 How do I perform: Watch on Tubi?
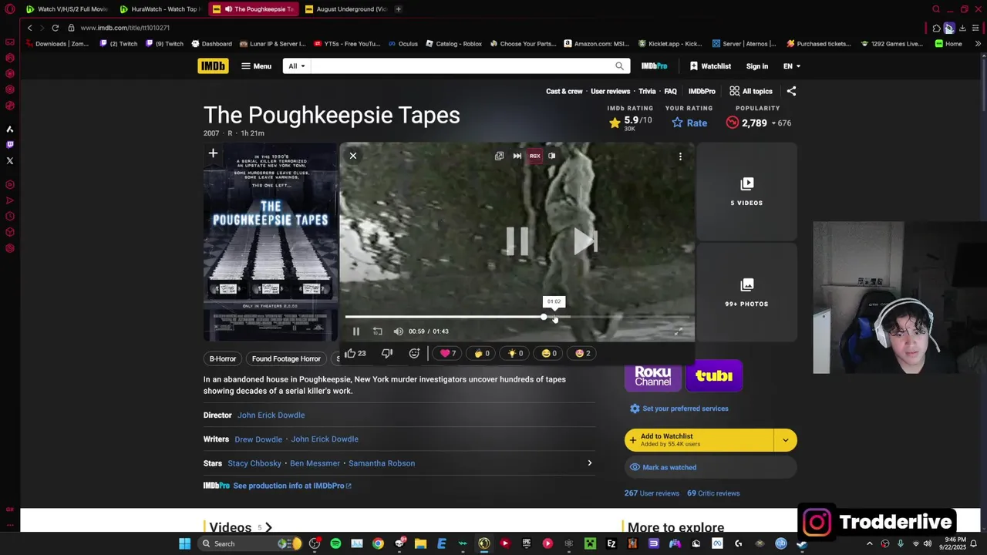(x=714, y=376)
